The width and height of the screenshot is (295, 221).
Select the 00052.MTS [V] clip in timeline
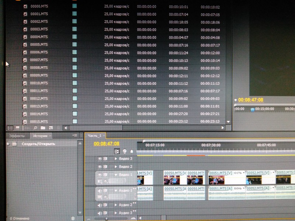point(261,178)
